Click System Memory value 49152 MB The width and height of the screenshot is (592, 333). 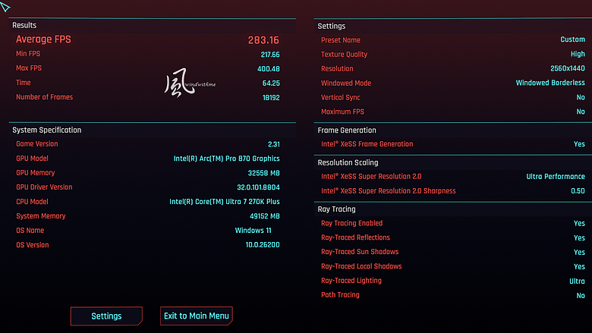click(265, 216)
